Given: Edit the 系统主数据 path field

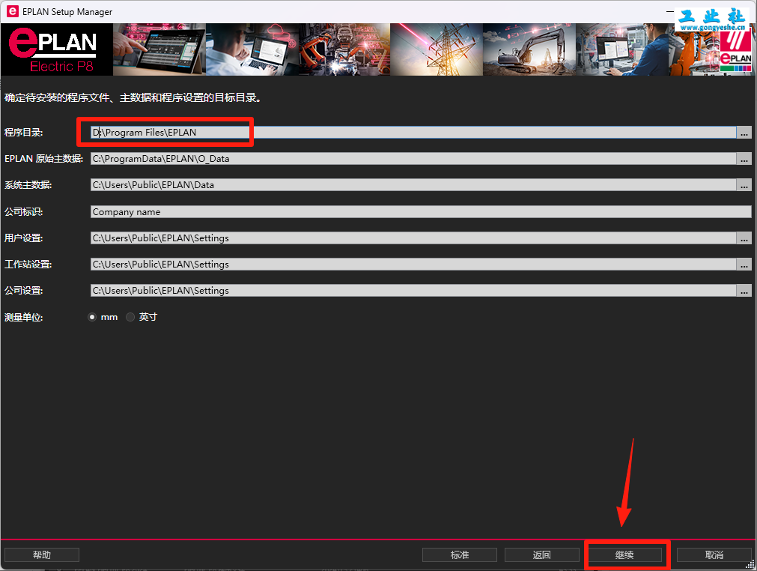Looking at the screenshot, I should click(x=413, y=185).
